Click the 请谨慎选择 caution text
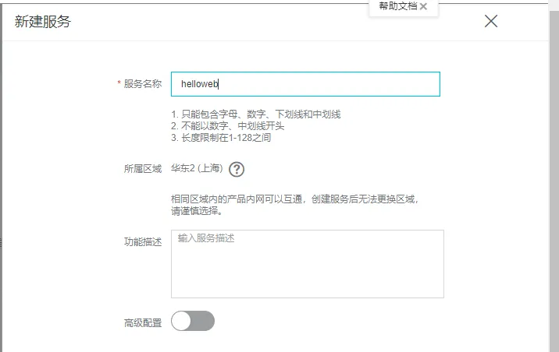 (197, 210)
